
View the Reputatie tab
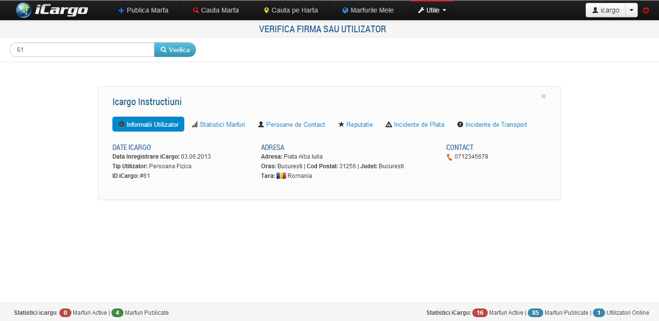[x=356, y=124]
